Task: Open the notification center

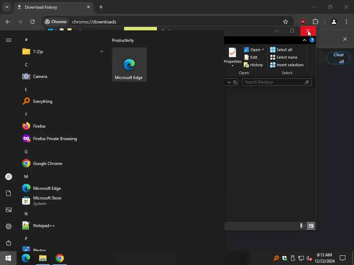Action: pos(343,258)
